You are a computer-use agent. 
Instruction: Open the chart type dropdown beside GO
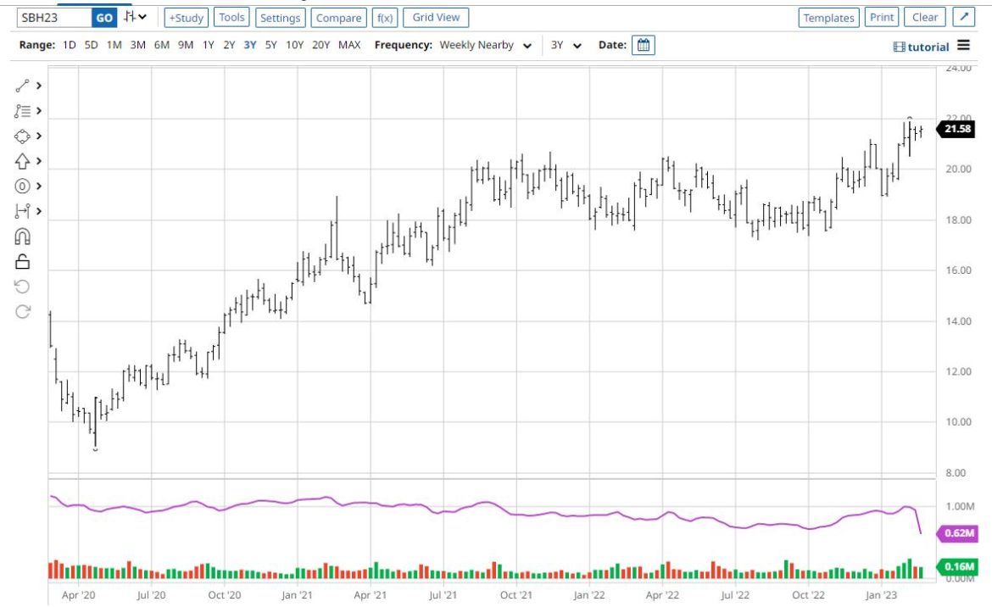(134, 16)
